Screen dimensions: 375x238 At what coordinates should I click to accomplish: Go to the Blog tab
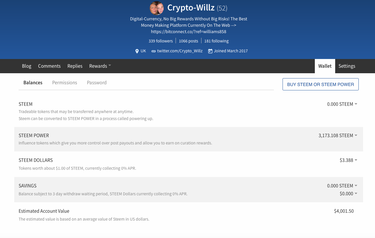pos(26,66)
